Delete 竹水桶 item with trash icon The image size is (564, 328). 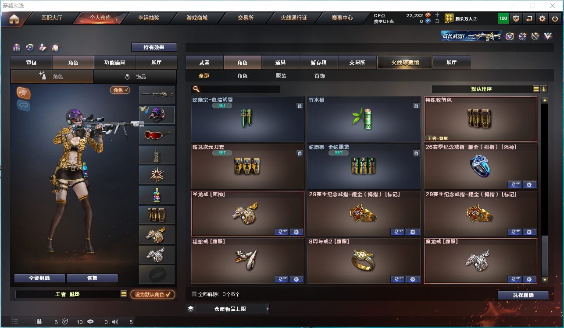tap(416, 106)
